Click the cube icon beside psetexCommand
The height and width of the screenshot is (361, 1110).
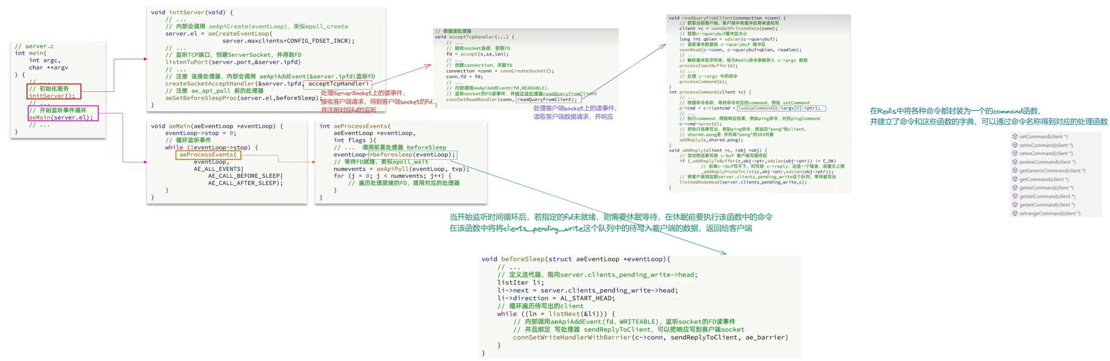click(x=1015, y=162)
